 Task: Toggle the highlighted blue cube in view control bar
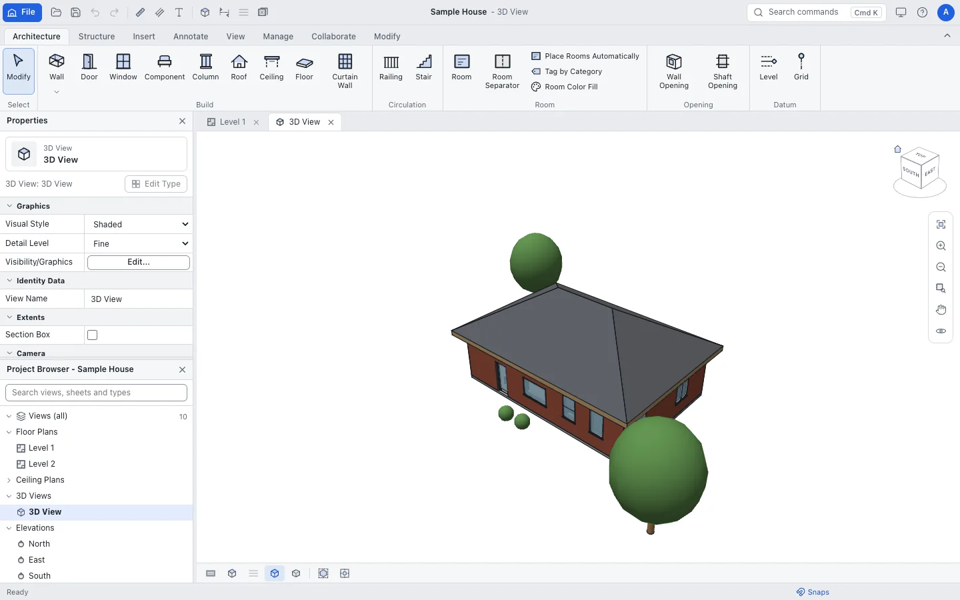275,573
